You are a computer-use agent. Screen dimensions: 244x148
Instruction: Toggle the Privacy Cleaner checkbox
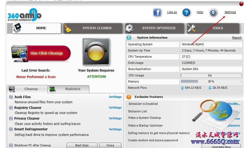tap(11, 119)
